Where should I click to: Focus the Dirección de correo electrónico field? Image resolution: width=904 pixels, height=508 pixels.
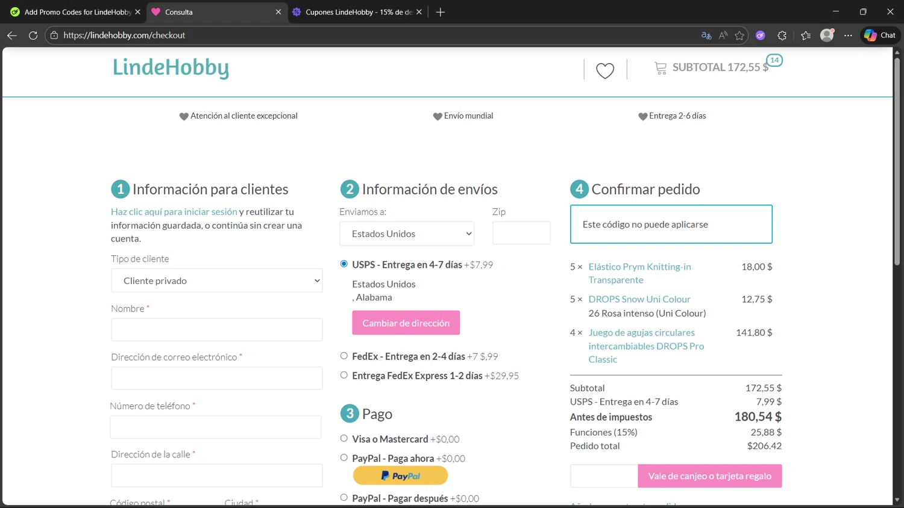click(217, 378)
